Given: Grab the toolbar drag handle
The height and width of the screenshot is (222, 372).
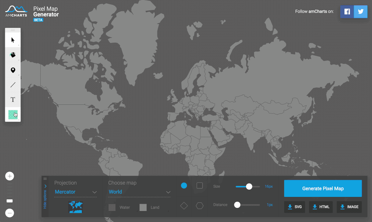Looking at the screenshot, I should tap(13, 30).
